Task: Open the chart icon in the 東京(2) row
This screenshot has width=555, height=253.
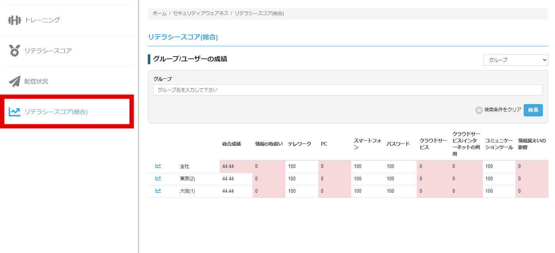Action: (158, 179)
